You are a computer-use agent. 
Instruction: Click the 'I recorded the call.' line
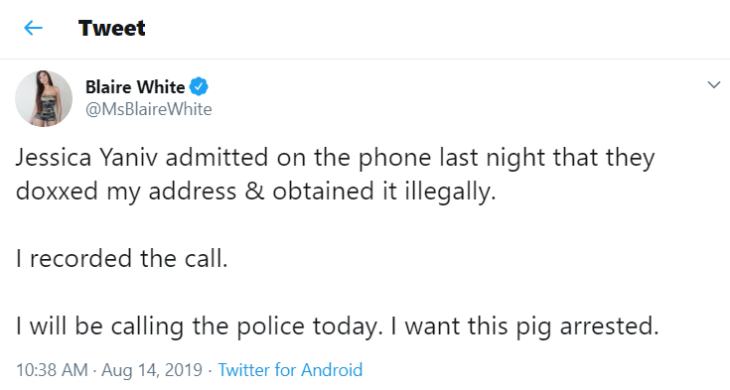pyautogui.click(x=122, y=258)
